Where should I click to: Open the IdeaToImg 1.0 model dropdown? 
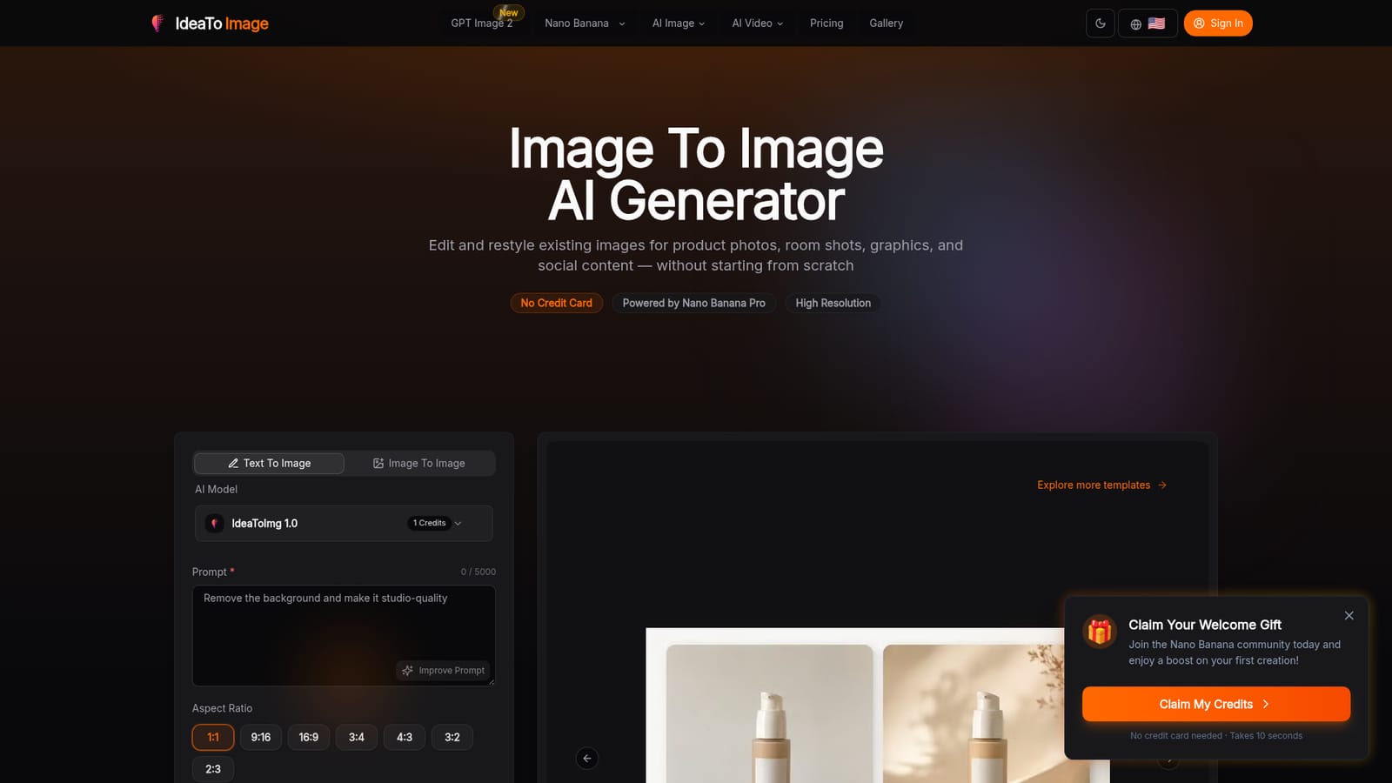pos(344,523)
